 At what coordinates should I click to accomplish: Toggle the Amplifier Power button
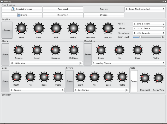(7, 30)
